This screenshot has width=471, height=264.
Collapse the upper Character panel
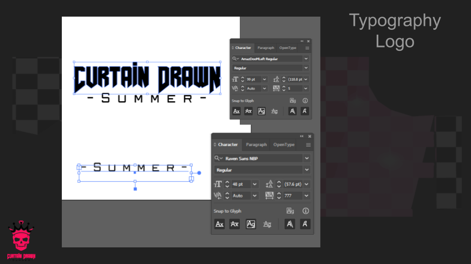302,41
